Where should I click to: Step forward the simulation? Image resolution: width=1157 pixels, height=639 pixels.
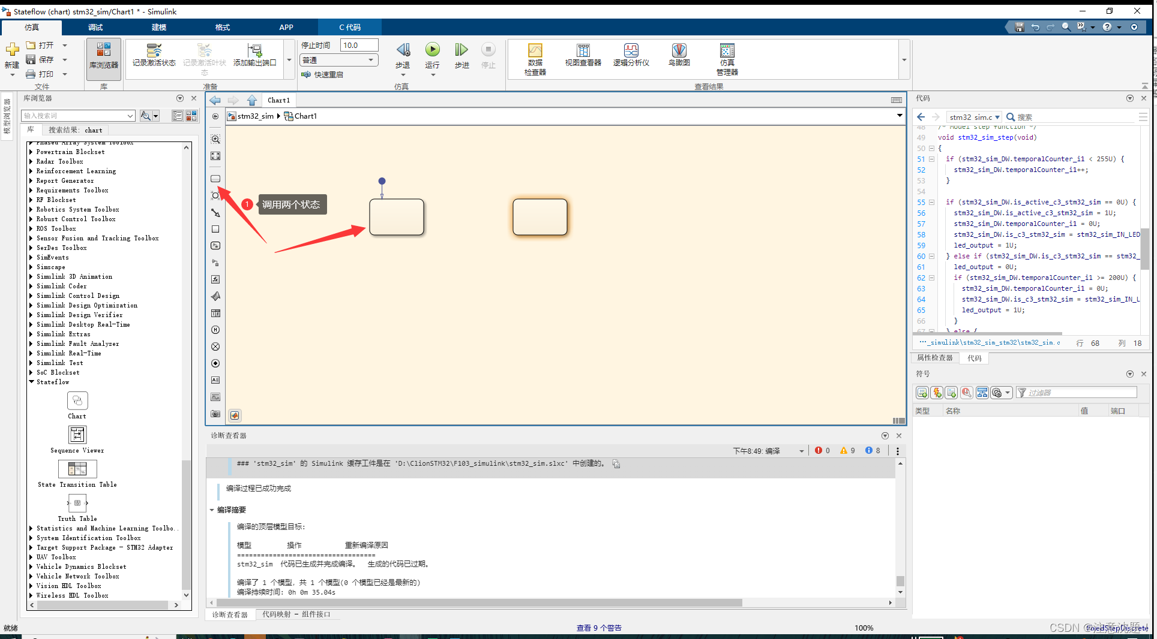click(x=461, y=56)
